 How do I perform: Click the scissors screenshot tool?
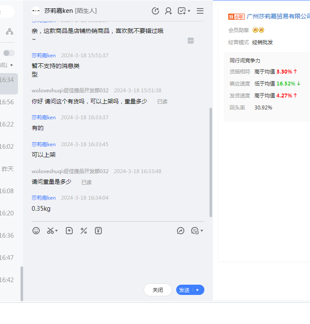point(50,231)
